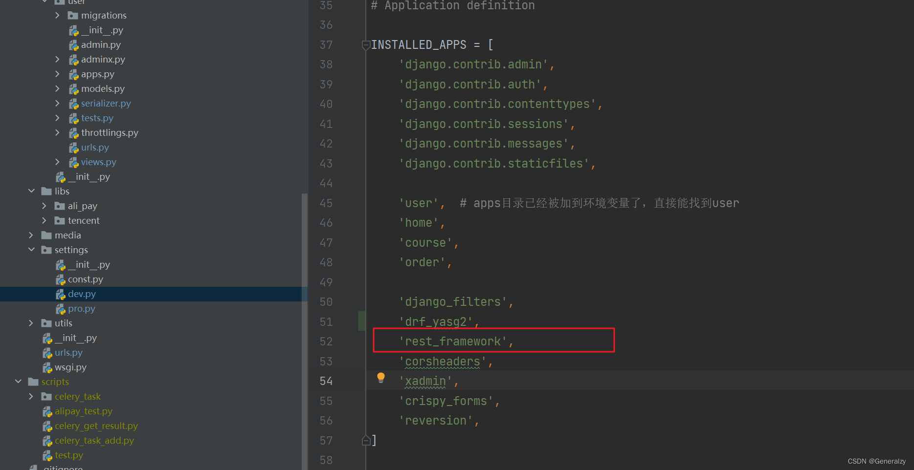The height and width of the screenshot is (470, 914).
Task: Expand the migrations folder
Action: [57, 16]
